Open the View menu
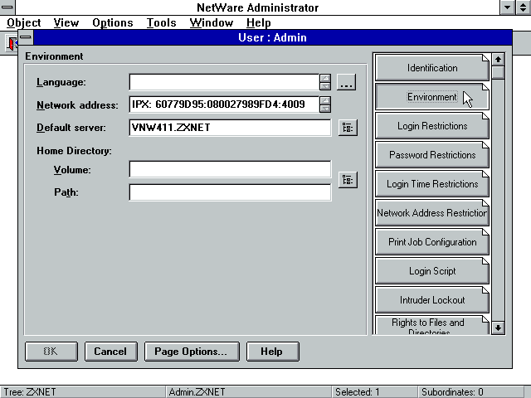The height and width of the screenshot is (398, 531). pos(66,22)
